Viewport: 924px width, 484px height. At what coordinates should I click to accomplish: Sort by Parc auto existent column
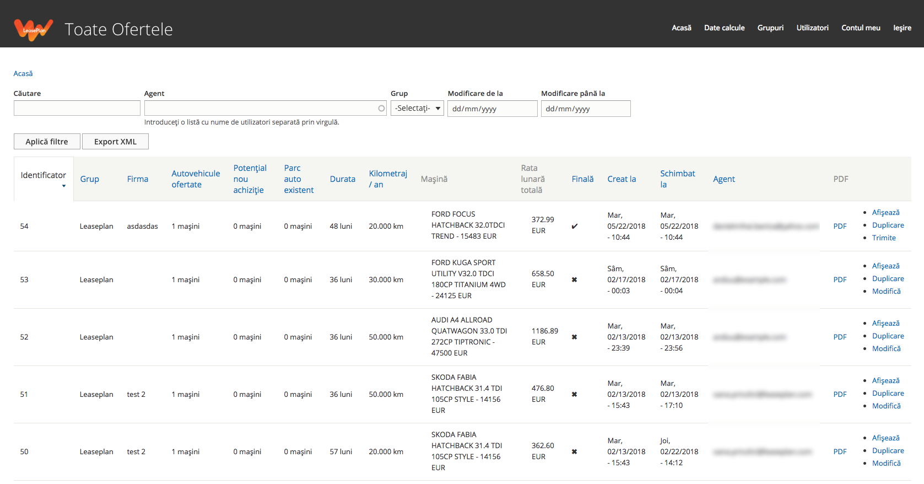[x=299, y=179]
